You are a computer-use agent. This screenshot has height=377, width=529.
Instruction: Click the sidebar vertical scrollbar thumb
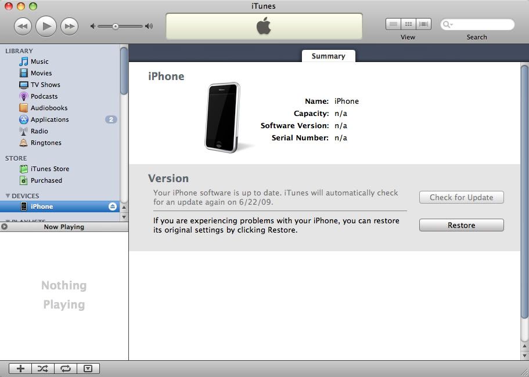[x=124, y=71]
